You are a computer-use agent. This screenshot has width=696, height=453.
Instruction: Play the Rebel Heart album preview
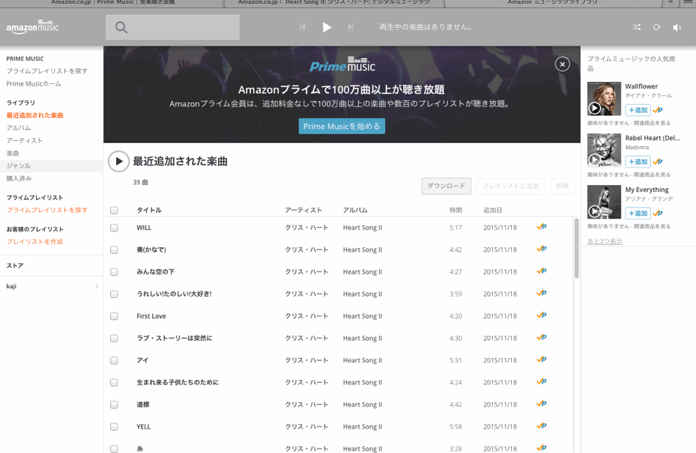click(x=594, y=159)
